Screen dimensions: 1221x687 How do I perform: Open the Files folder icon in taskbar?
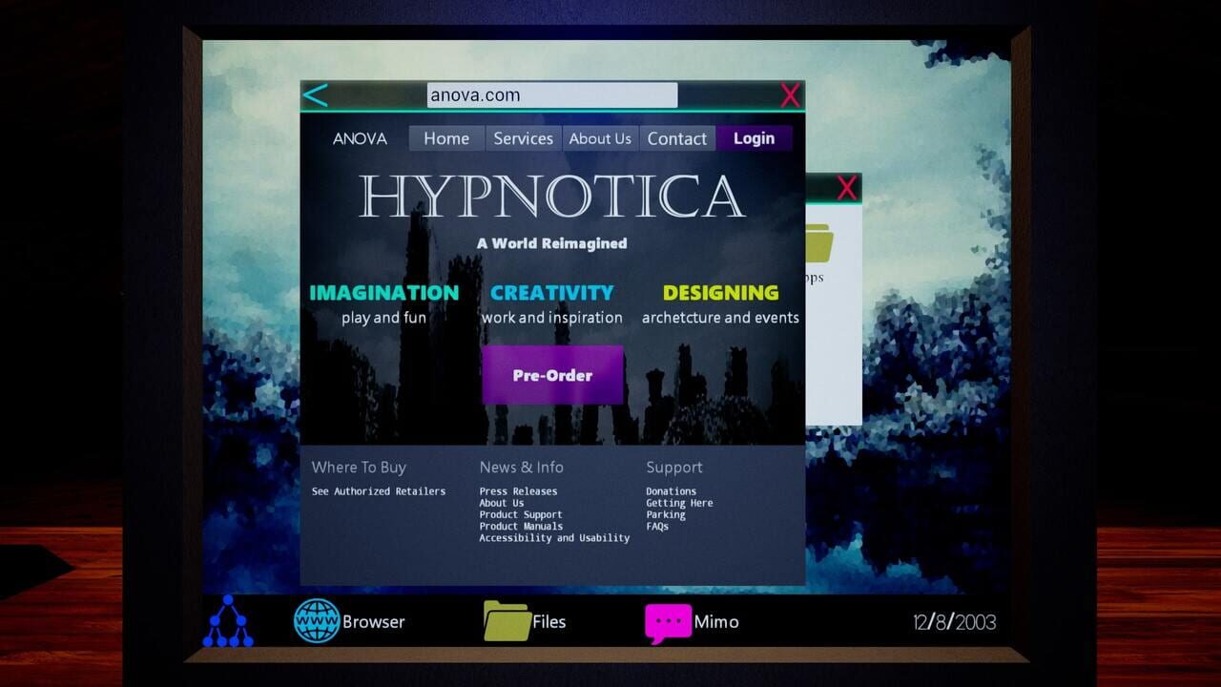pyautogui.click(x=507, y=621)
